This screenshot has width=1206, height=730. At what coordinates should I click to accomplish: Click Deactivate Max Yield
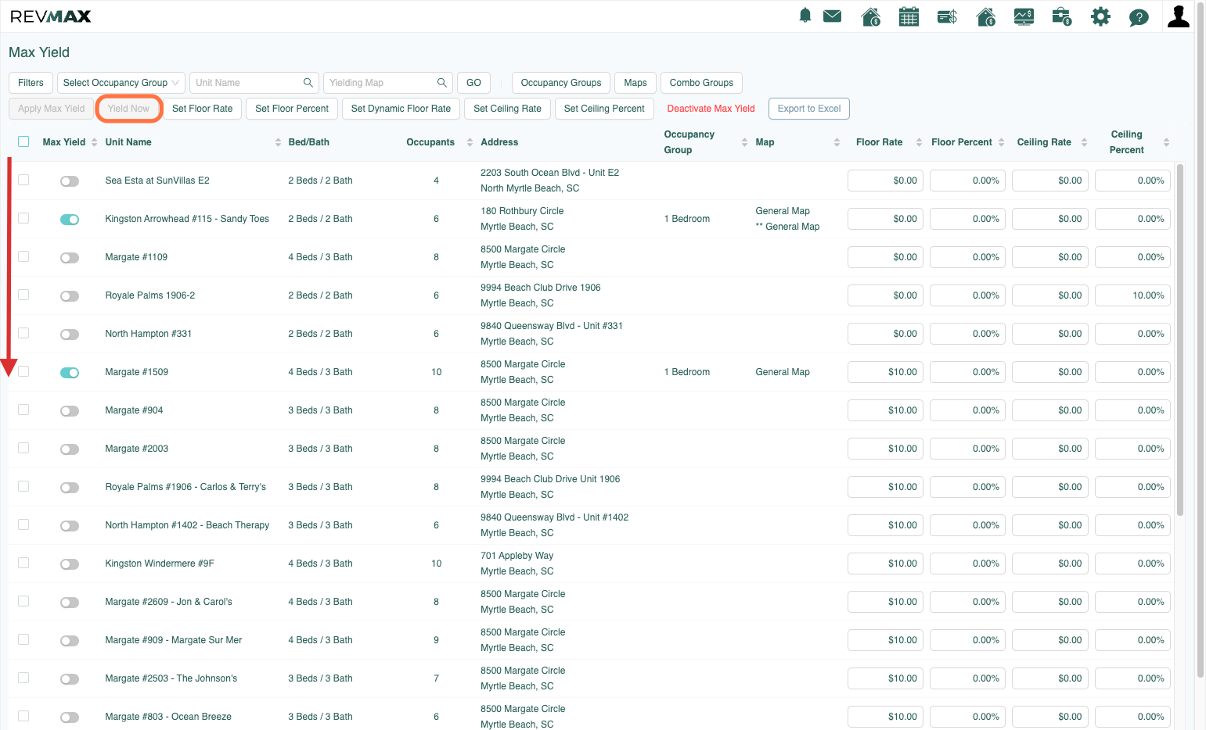[711, 109]
